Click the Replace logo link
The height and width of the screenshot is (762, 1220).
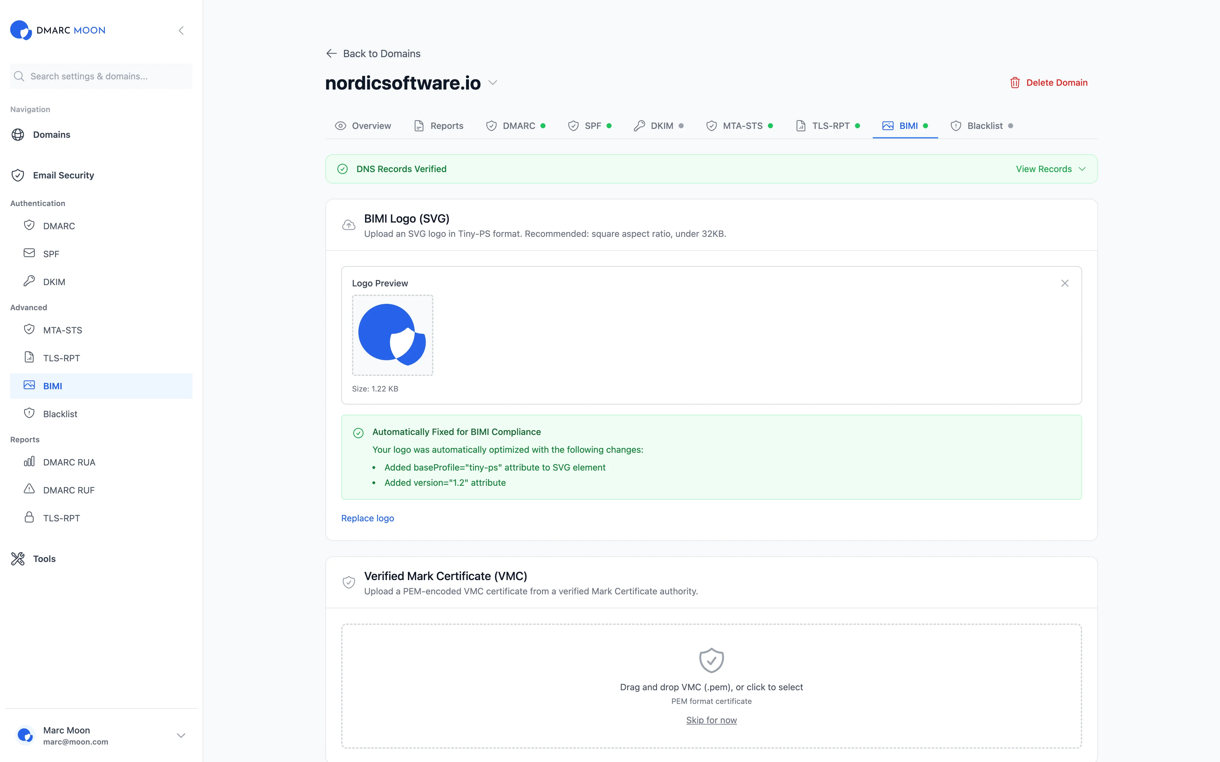click(x=368, y=518)
